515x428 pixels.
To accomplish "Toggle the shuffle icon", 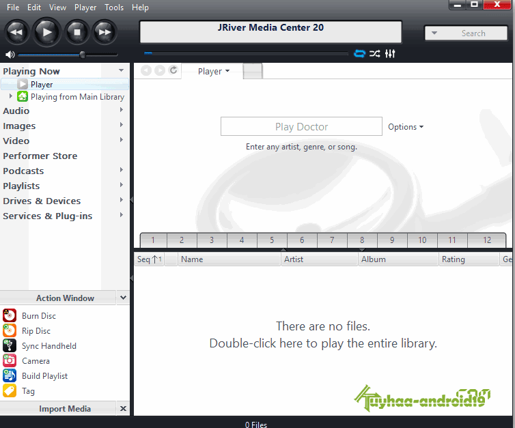I will click(x=375, y=53).
